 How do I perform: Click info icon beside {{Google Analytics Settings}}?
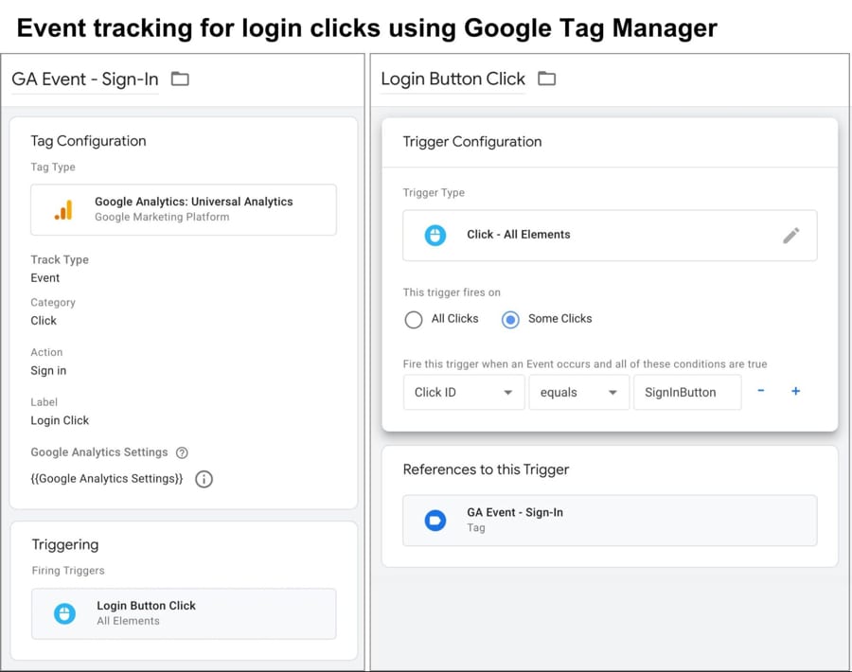[x=204, y=479]
